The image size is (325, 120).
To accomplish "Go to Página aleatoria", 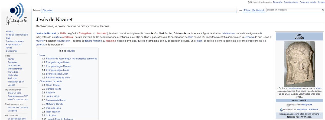I will click(14, 44).
